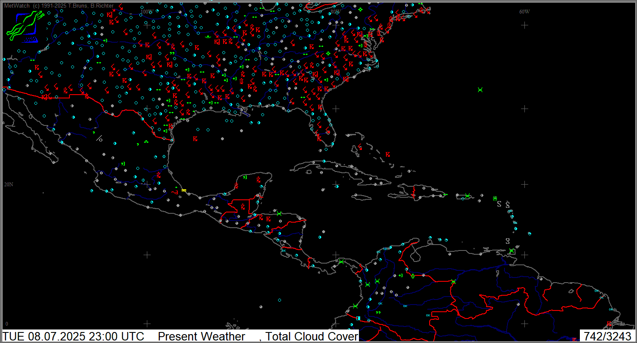This screenshot has height=343, width=637.
Task: Click the white slash station symbol in northern Mexico
Action: pos(99,138)
